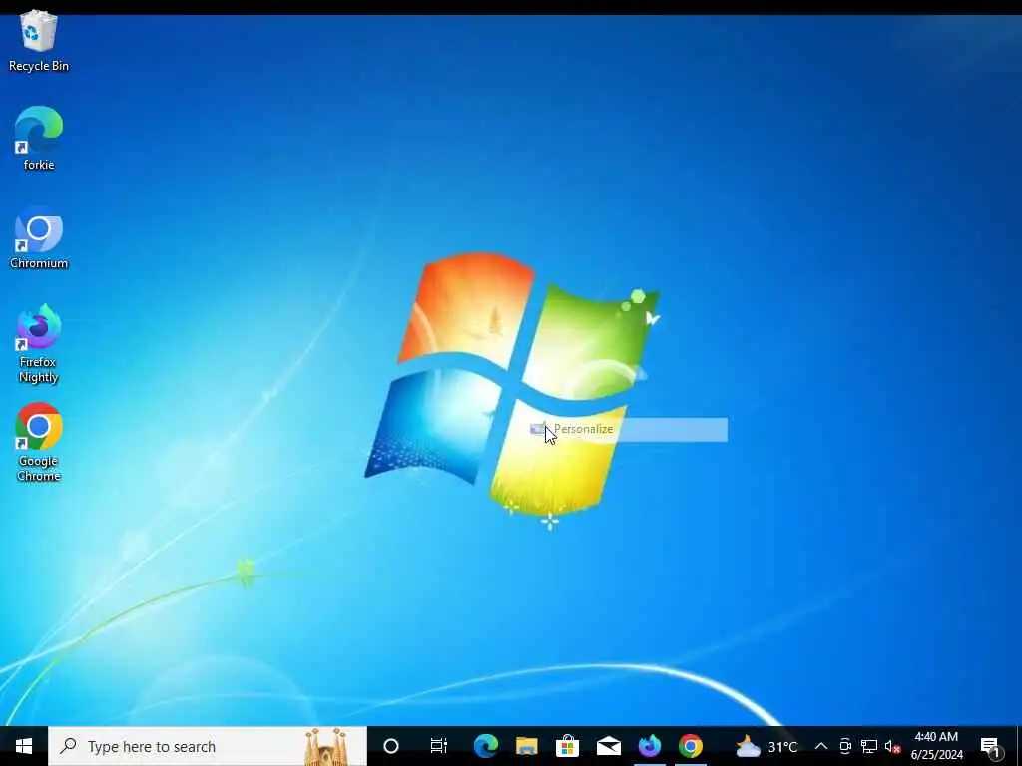This screenshot has height=766, width=1022.
Task: Switch to Google Chrome in the taskbar
Action: coord(691,746)
